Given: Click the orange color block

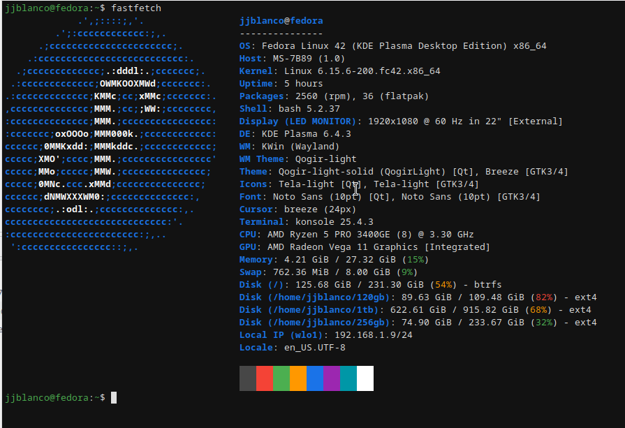Looking at the screenshot, I should (x=298, y=378).
